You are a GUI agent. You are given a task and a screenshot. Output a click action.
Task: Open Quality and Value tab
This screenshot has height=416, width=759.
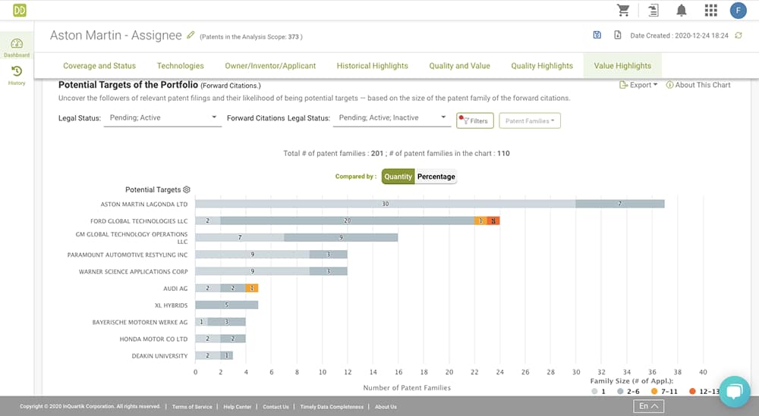pyautogui.click(x=459, y=66)
